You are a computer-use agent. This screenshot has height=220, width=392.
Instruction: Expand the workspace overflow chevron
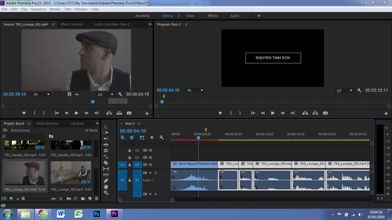[x=259, y=16]
